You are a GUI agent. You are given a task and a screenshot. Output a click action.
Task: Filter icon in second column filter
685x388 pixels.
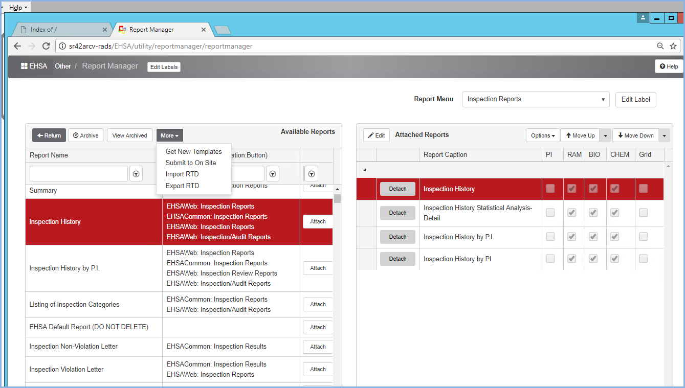click(x=273, y=174)
